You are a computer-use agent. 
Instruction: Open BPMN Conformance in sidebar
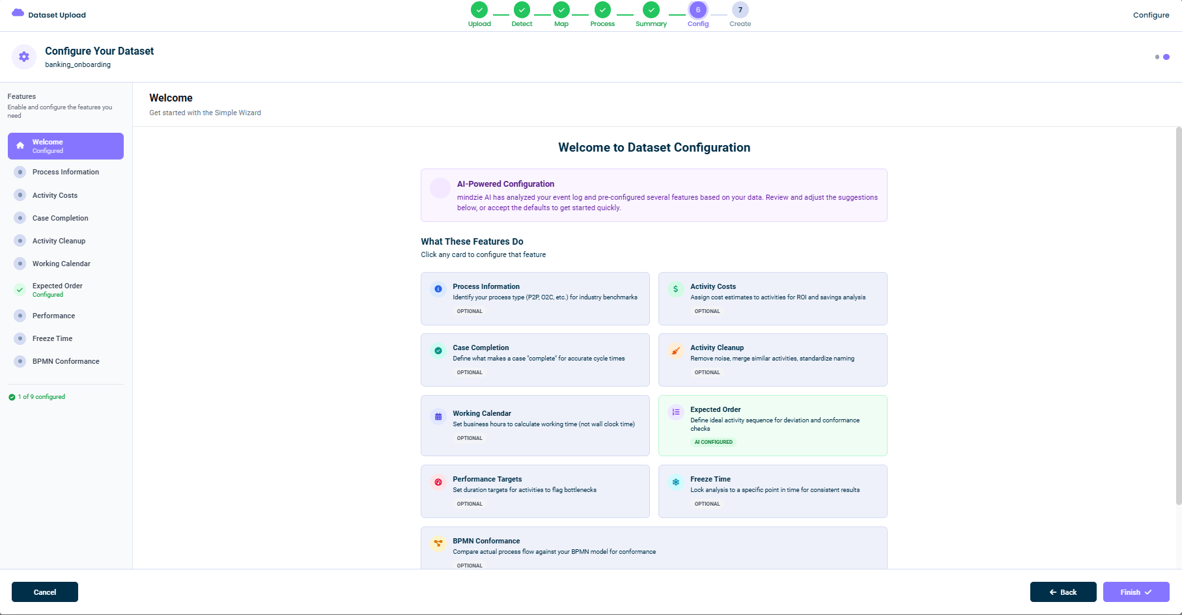(66, 361)
